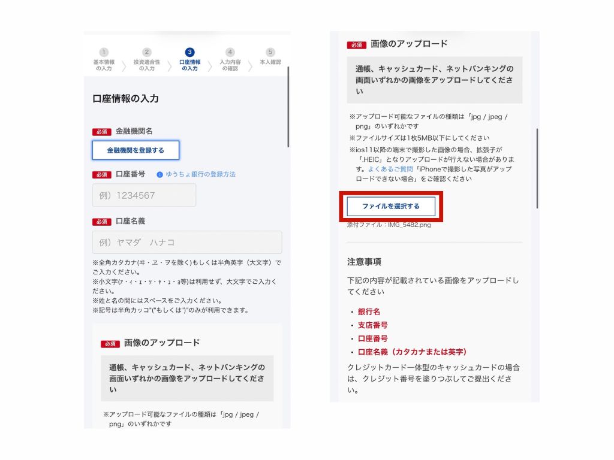Click the step 5 circle for 本人確認
This screenshot has width=614, height=460.
[x=270, y=53]
